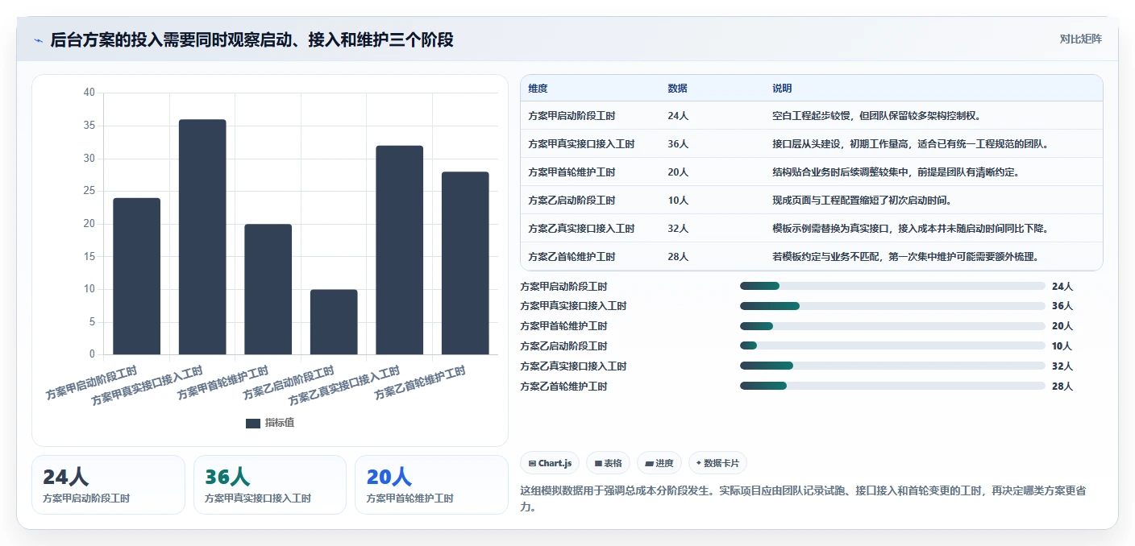Toggle the 指标值 legend entry under the chart
Screen dimensions: 1135x546
[270, 423]
